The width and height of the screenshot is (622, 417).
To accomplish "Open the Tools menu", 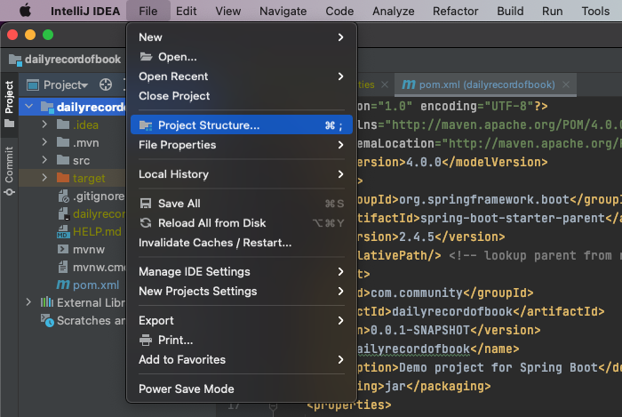I will 595,11.
